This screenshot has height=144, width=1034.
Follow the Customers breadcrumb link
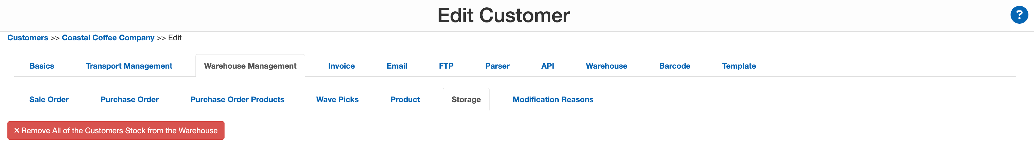click(28, 38)
